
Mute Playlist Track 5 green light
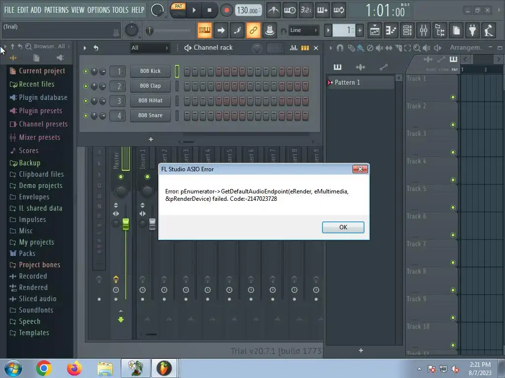coord(453,207)
